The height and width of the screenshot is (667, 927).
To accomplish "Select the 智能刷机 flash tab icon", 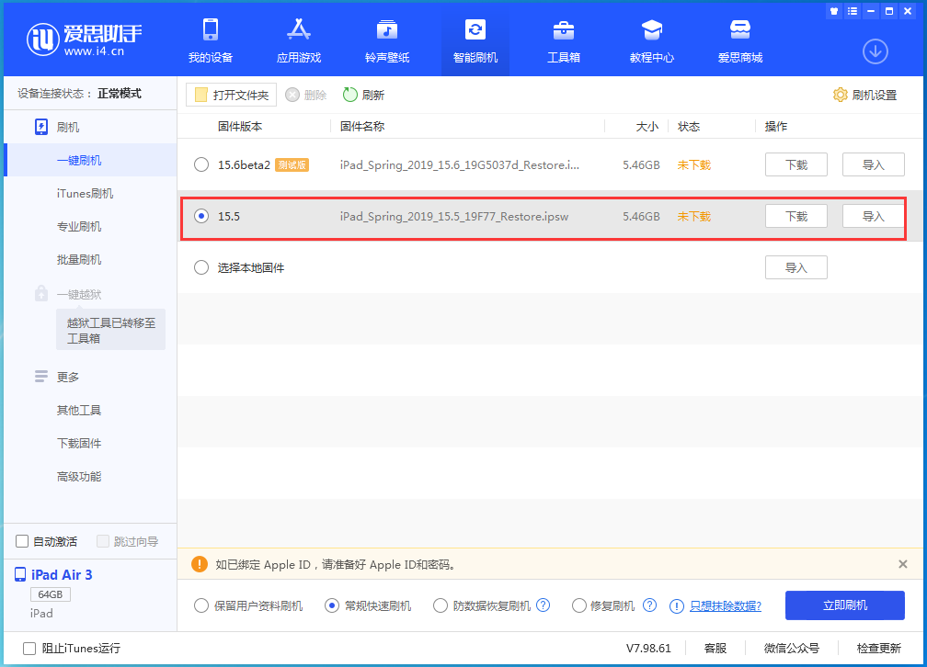I will coord(475,29).
